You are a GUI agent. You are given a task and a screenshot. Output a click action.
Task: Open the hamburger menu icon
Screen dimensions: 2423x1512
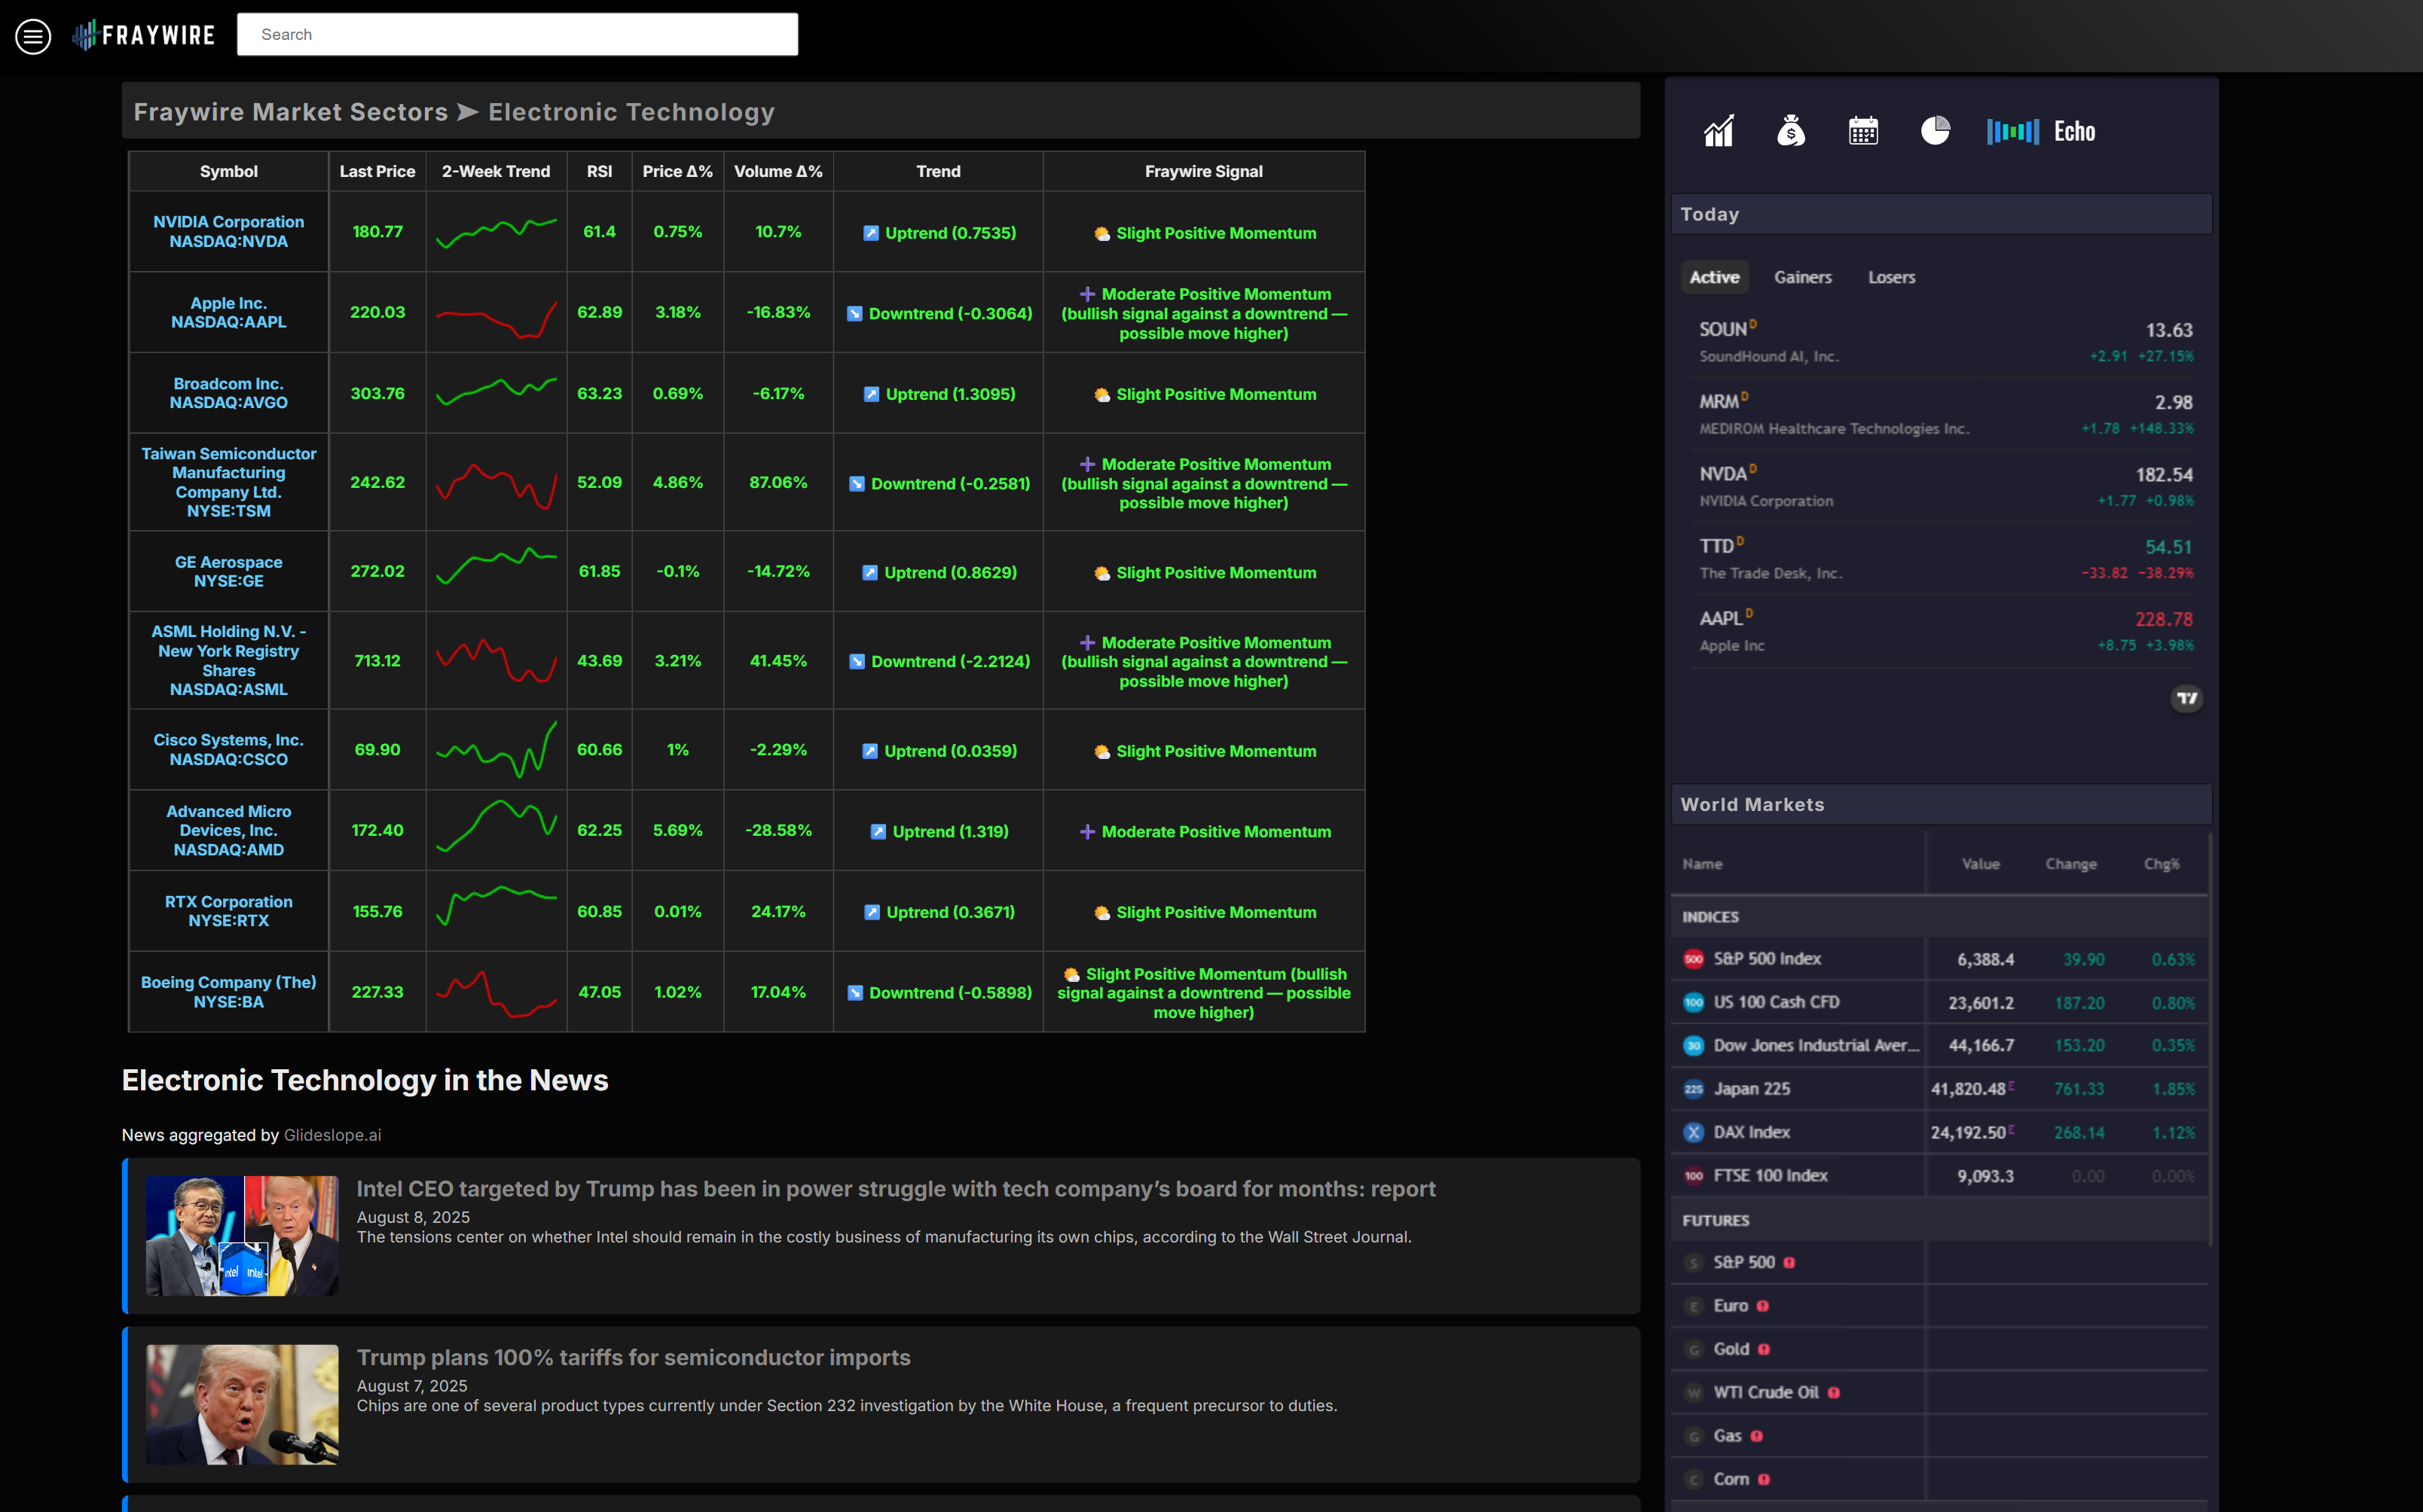[x=33, y=36]
